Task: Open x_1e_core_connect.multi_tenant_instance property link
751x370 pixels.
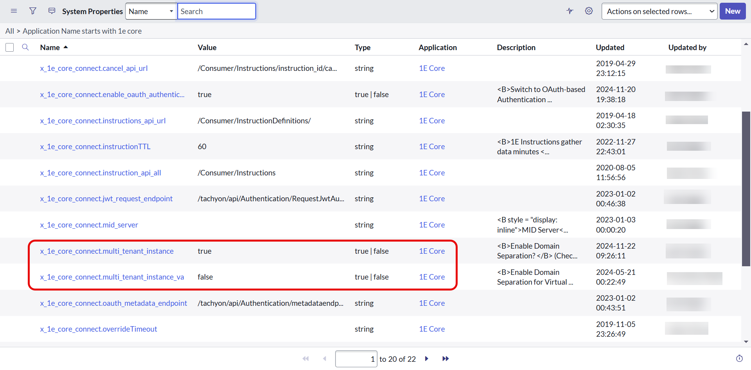Action: pos(107,251)
